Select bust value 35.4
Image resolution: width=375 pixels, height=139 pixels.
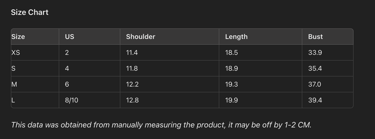(x=315, y=68)
